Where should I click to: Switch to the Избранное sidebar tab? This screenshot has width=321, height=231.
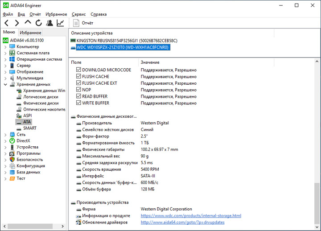coord(30,33)
